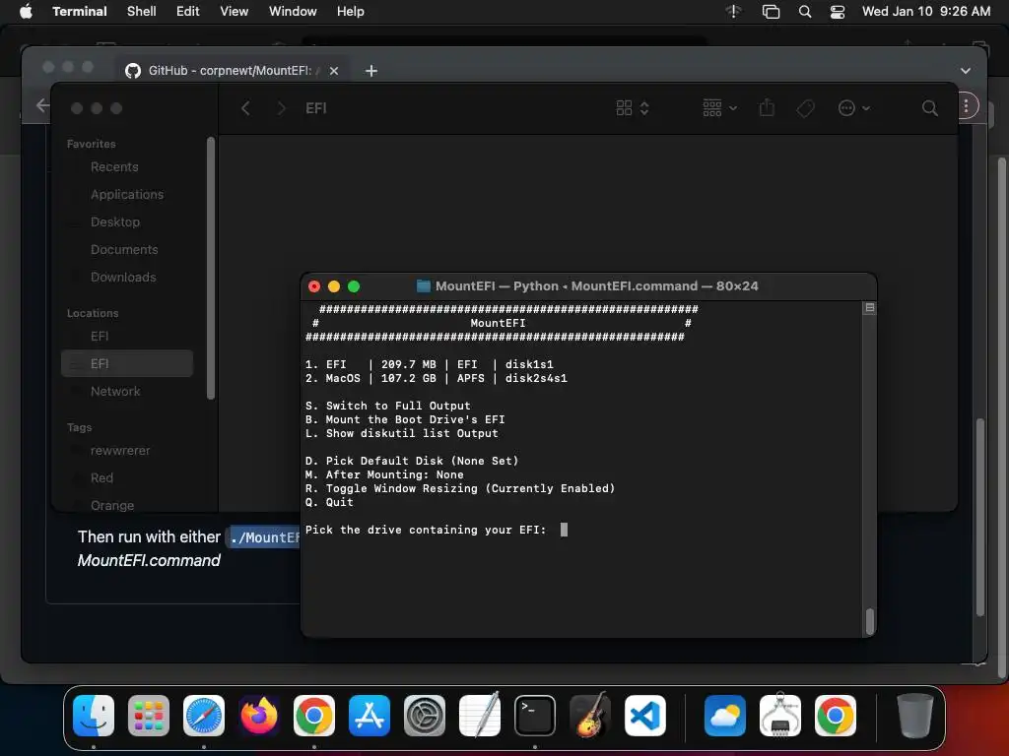Open Visual Studio Code from dock
The image size is (1009, 756).
click(645, 716)
